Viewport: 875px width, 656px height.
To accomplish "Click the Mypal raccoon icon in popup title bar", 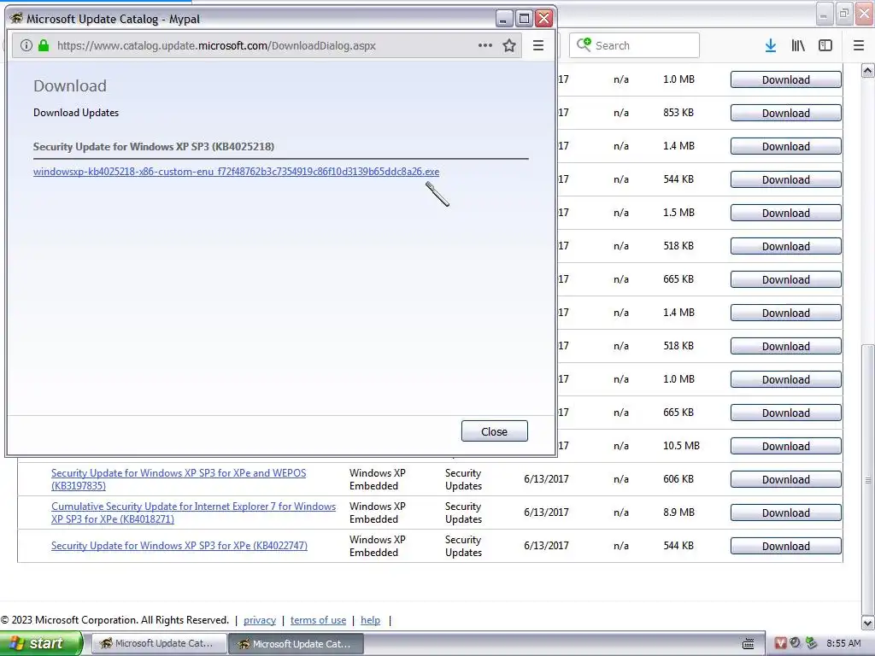I will 17,18.
